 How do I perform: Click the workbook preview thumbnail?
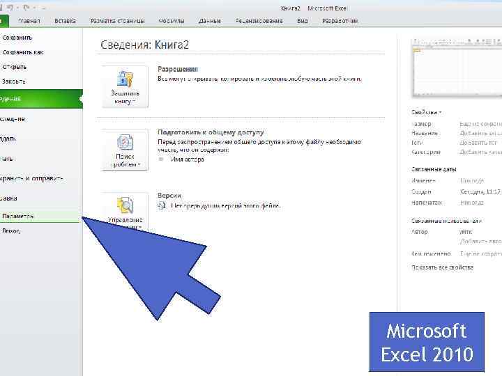tap(457, 68)
